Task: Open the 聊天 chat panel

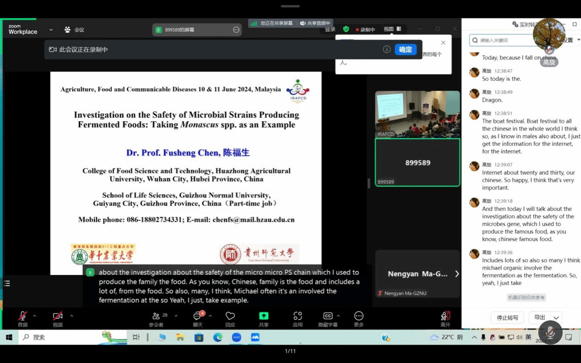Action: tap(197, 316)
